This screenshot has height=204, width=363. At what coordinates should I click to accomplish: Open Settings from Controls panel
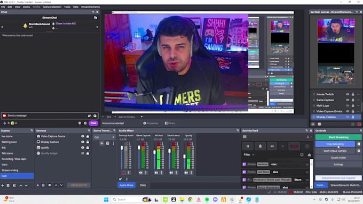(x=338, y=164)
